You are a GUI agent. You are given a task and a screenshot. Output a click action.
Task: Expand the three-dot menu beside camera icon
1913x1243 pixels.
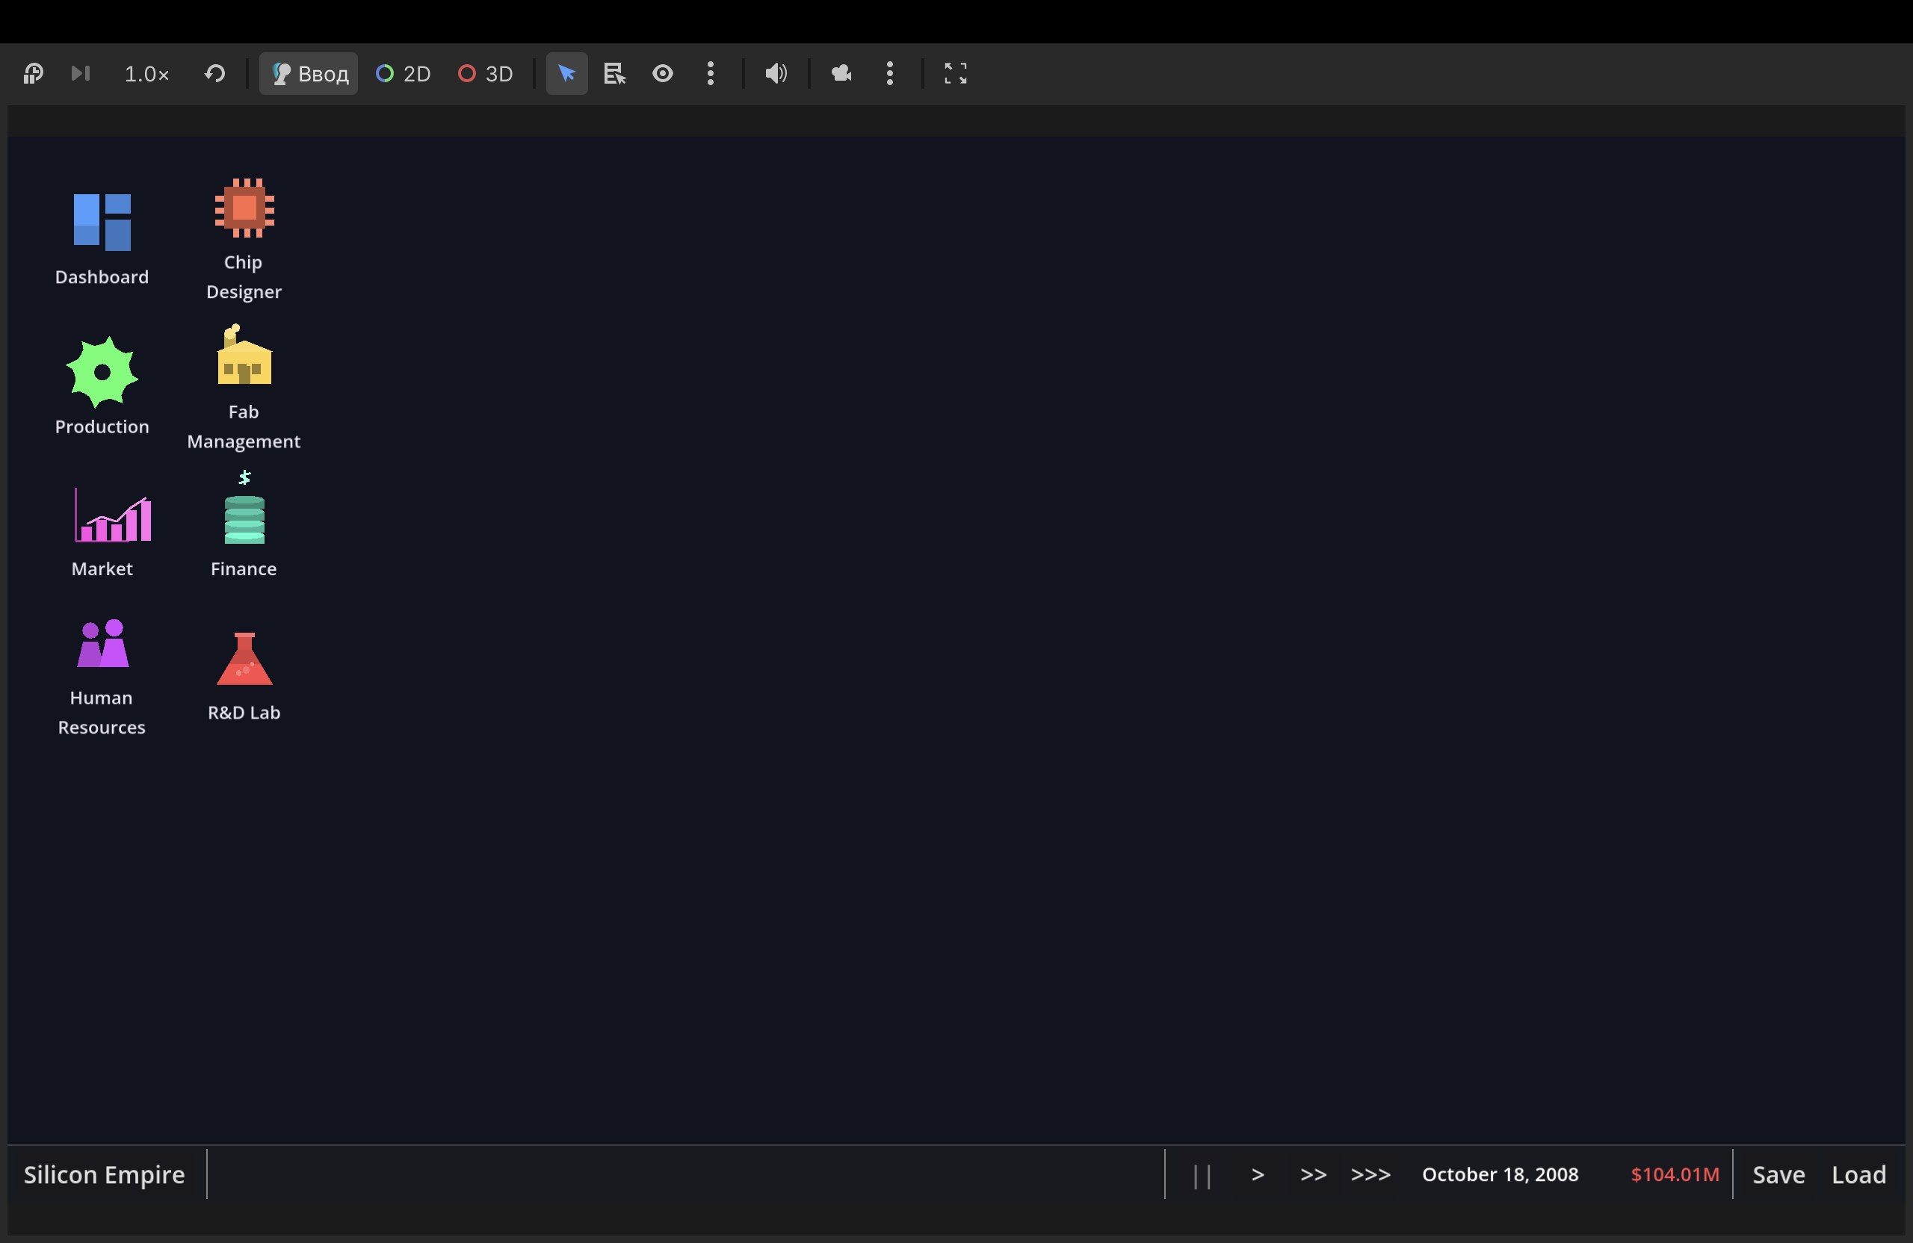(x=890, y=74)
